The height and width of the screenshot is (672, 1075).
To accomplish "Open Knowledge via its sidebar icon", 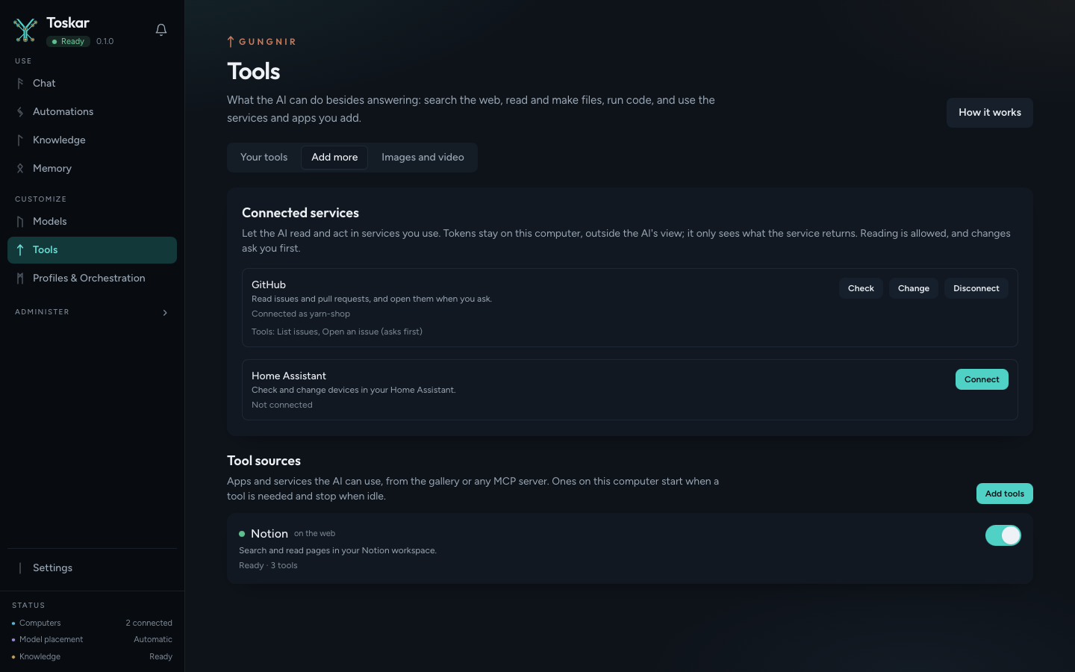I will pos(20,140).
